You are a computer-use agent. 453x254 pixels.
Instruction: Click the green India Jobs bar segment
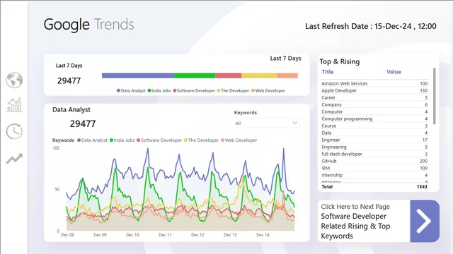point(195,75)
